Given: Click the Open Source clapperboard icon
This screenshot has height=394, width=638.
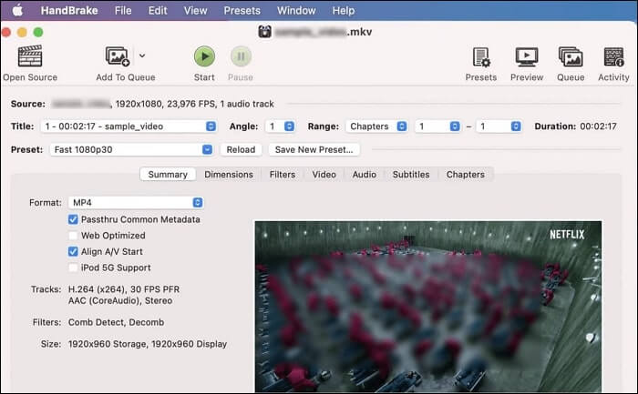Looking at the screenshot, I should pos(30,56).
